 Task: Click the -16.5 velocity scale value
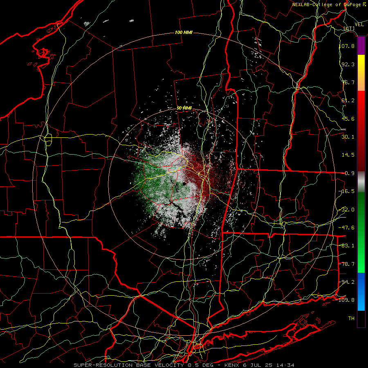tap(347, 191)
